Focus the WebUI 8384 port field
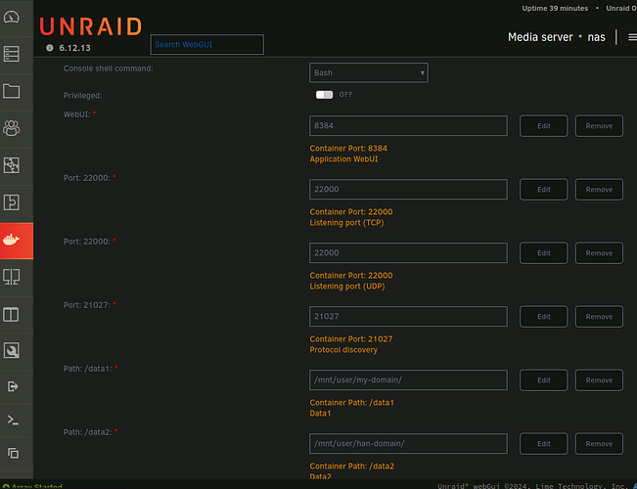The width and height of the screenshot is (637, 489). coord(408,125)
